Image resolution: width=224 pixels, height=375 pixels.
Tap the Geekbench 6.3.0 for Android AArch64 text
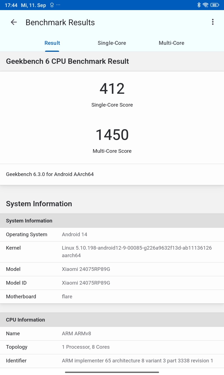pos(50,174)
